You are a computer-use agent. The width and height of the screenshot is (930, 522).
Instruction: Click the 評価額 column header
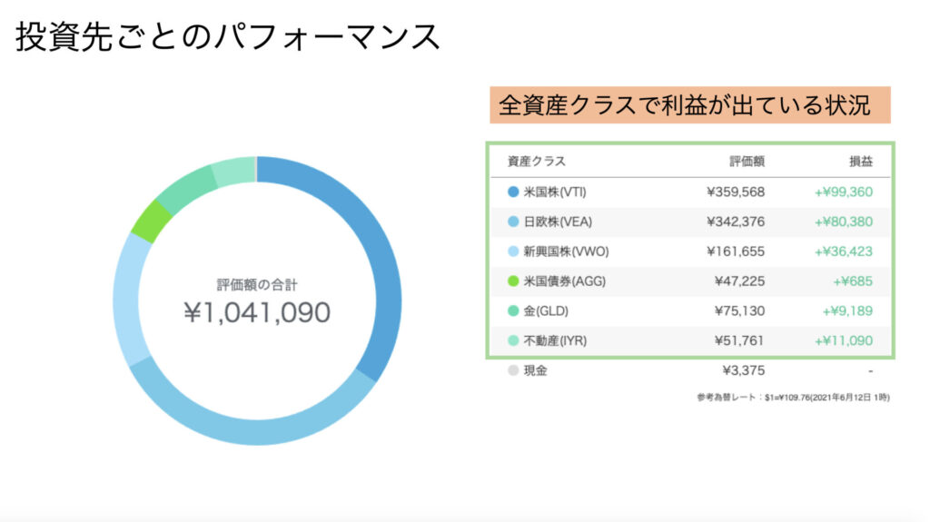click(747, 162)
